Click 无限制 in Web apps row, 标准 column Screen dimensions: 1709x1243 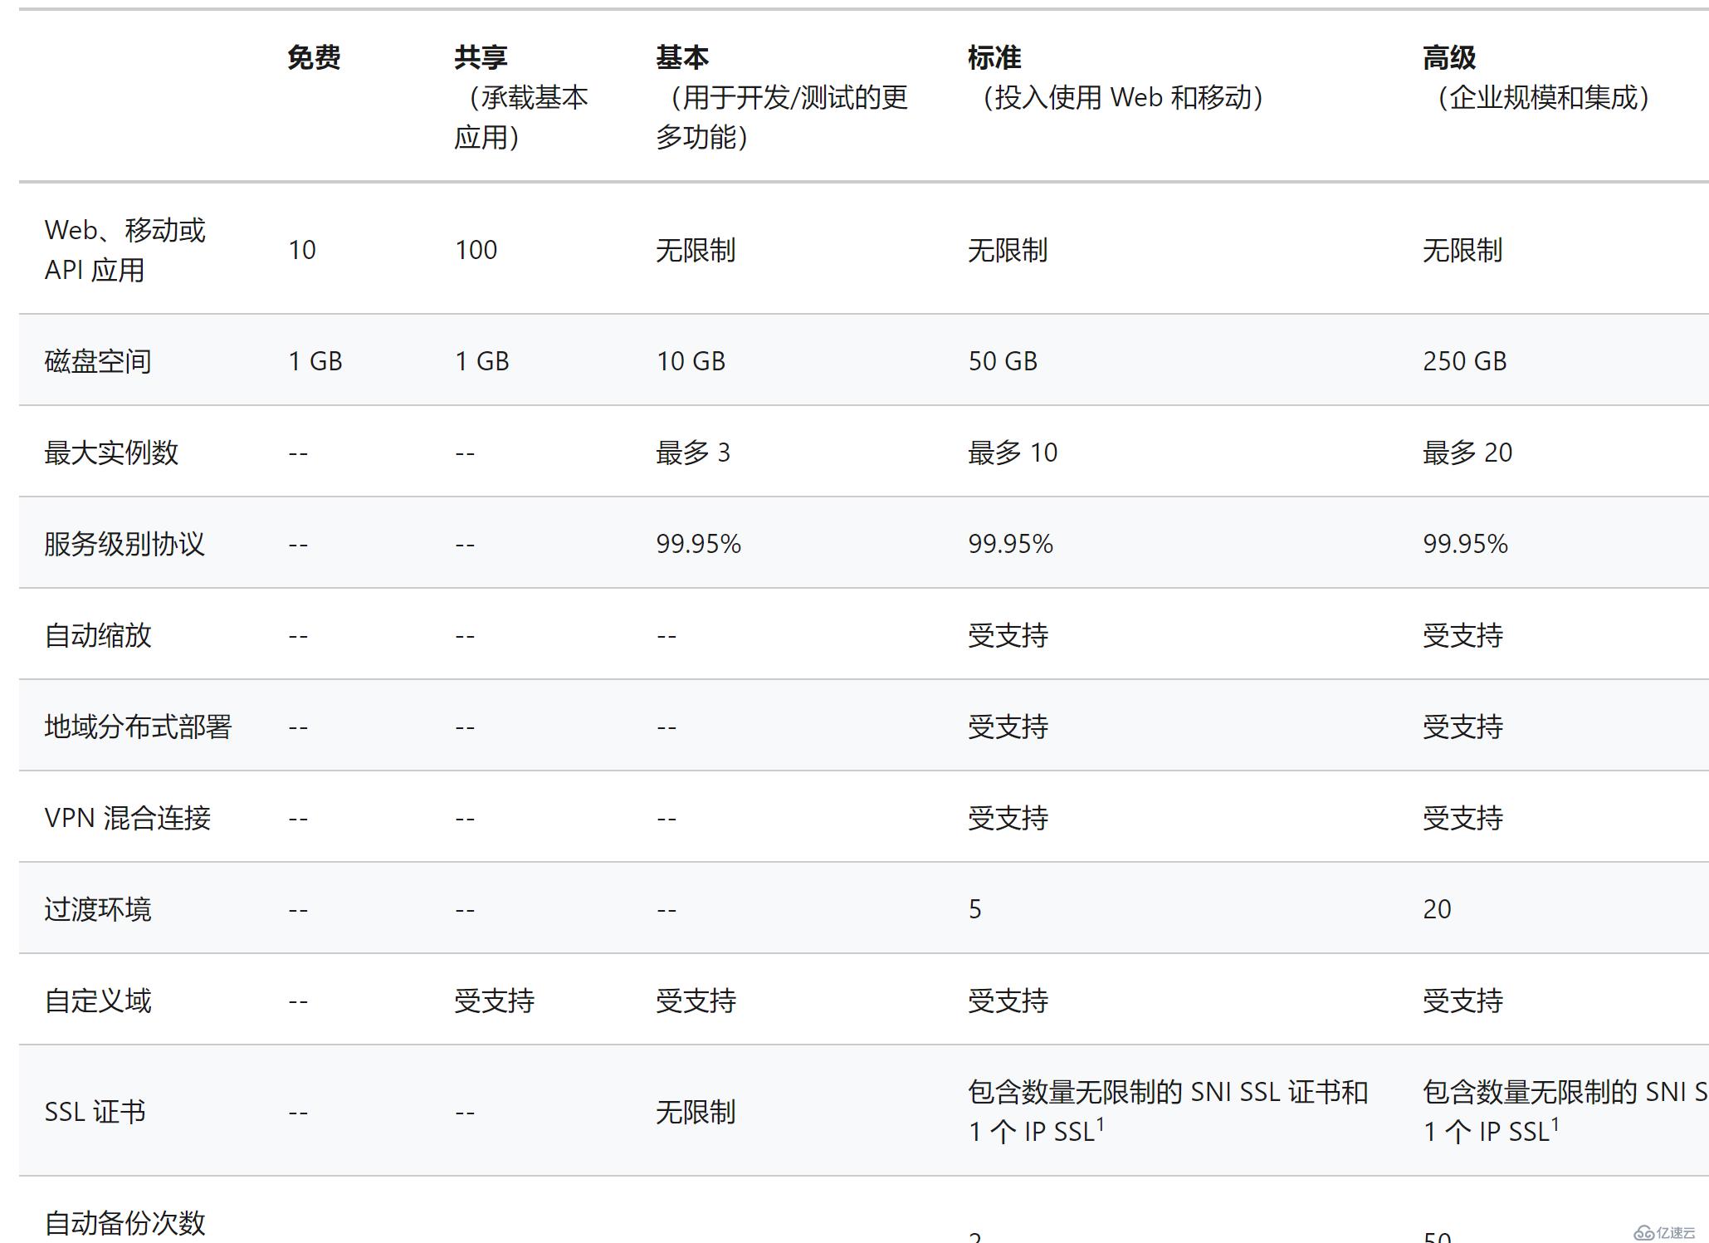(x=1008, y=250)
